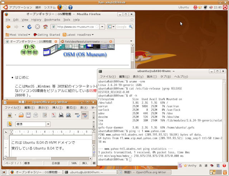
Task: Open terminal タブ(B) menu
Action: tap(165, 76)
